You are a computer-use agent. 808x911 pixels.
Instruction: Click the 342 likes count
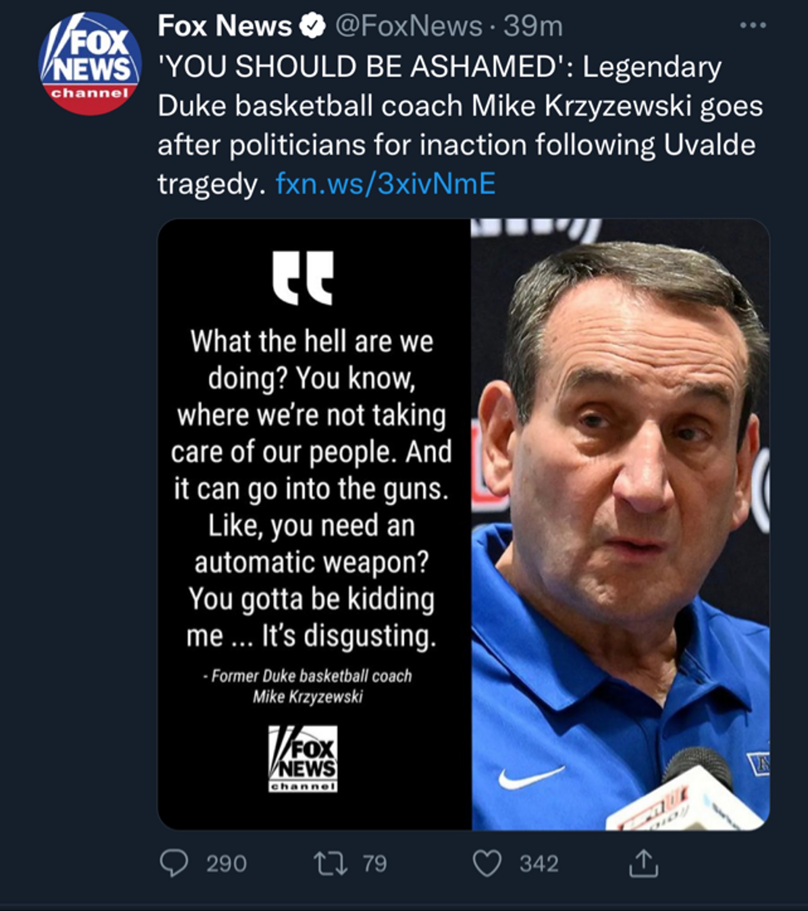pos(539,863)
